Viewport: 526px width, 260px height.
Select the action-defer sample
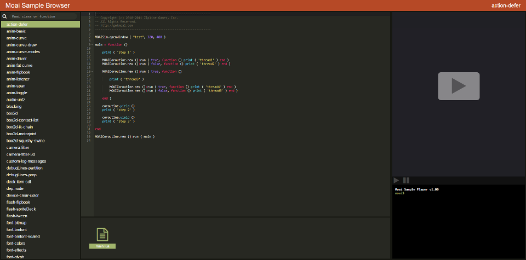pos(41,24)
